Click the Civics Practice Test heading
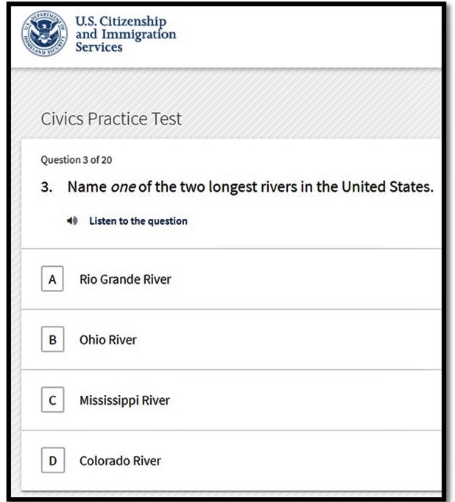Image resolution: width=455 pixels, height=502 pixels. 111,119
